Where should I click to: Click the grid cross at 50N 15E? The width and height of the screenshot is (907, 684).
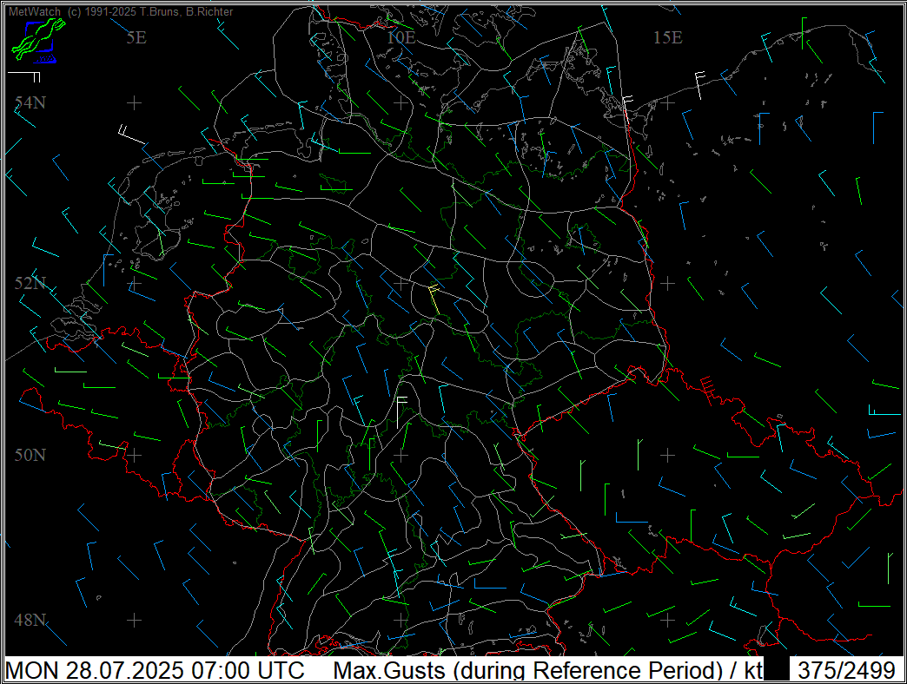pos(667,455)
